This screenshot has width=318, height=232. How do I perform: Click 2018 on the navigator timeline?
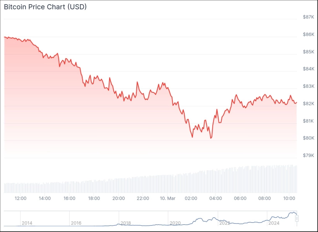[125, 223]
